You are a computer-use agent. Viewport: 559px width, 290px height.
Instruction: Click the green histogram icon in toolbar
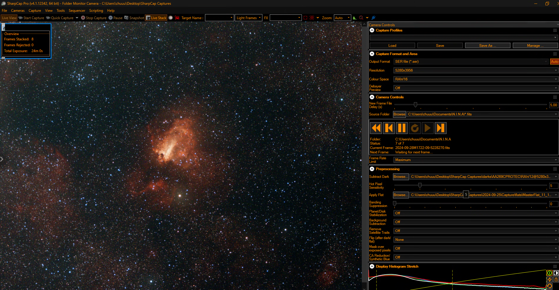(355, 18)
